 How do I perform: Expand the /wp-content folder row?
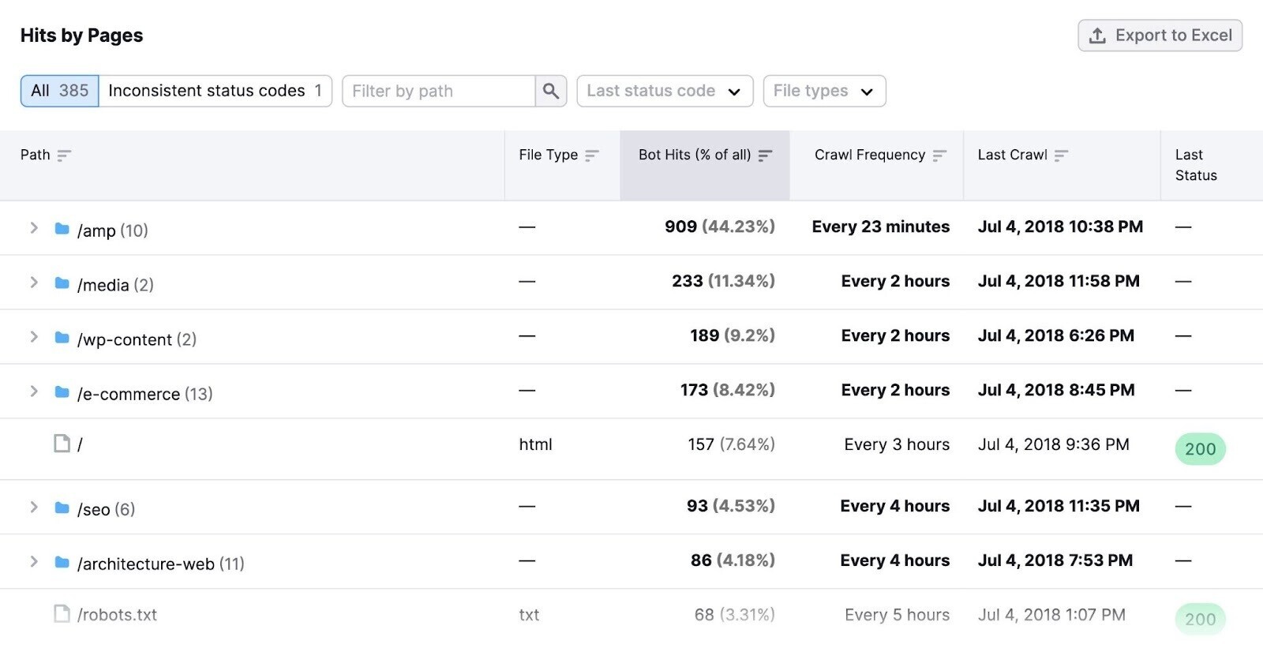(x=34, y=337)
